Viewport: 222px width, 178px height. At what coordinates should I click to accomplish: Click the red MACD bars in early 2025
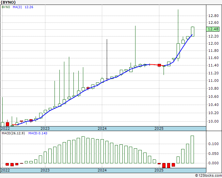click(166, 165)
